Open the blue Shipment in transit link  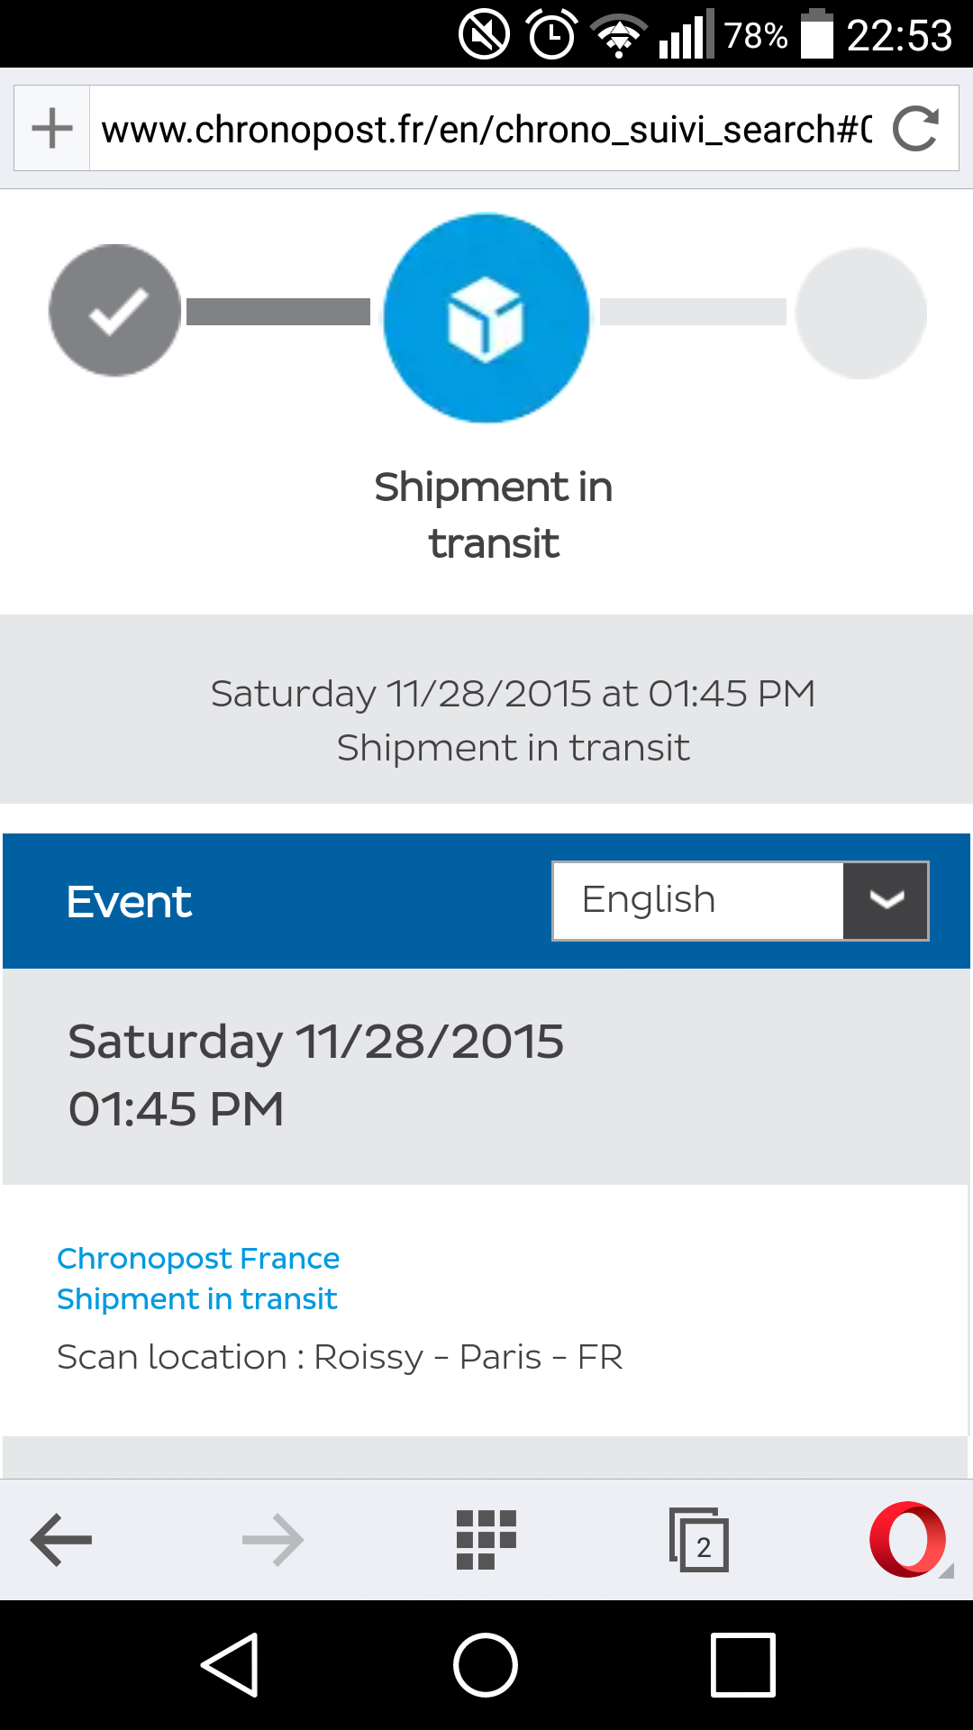pyautogui.click(x=196, y=1299)
